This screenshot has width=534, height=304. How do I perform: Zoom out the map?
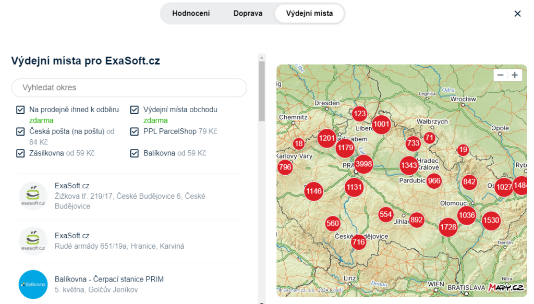click(500, 75)
